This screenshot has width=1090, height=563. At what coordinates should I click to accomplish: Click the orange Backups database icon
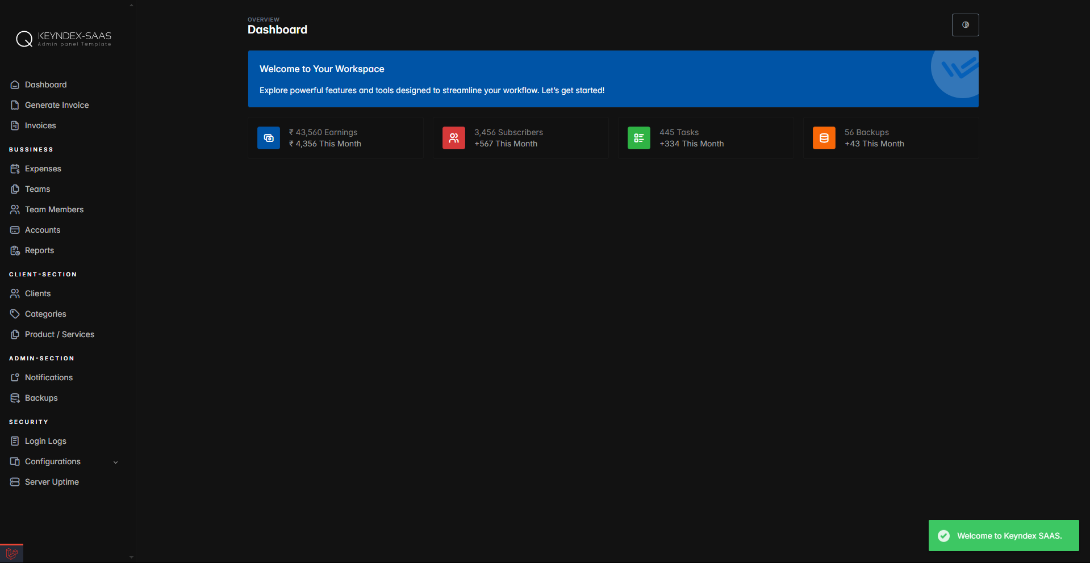[x=824, y=138]
